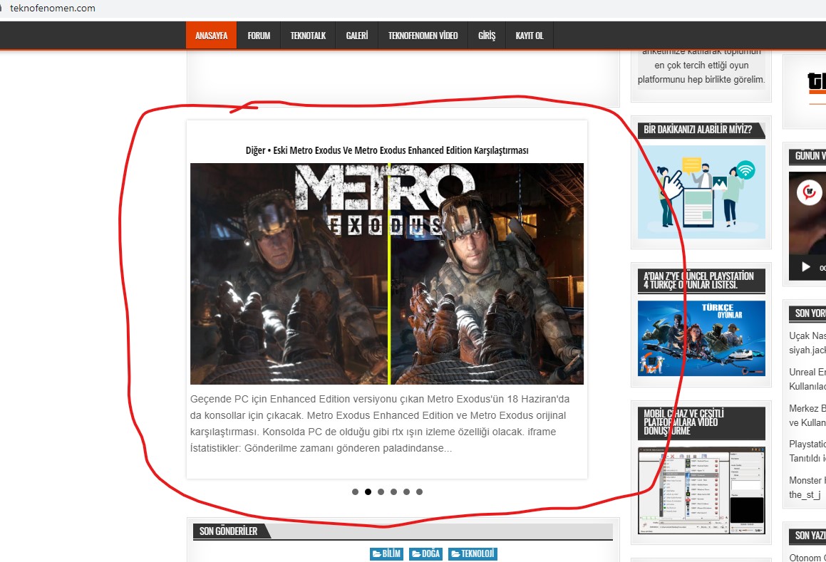This screenshot has height=562, width=826.
Task: Open the TEKNOTALK menu item
Action: tap(308, 36)
